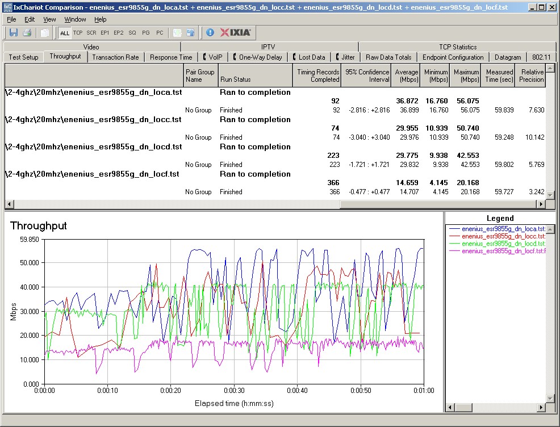Click blue loca.tst legend entry
Screen dimensions: 560x427
tap(497, 229)
